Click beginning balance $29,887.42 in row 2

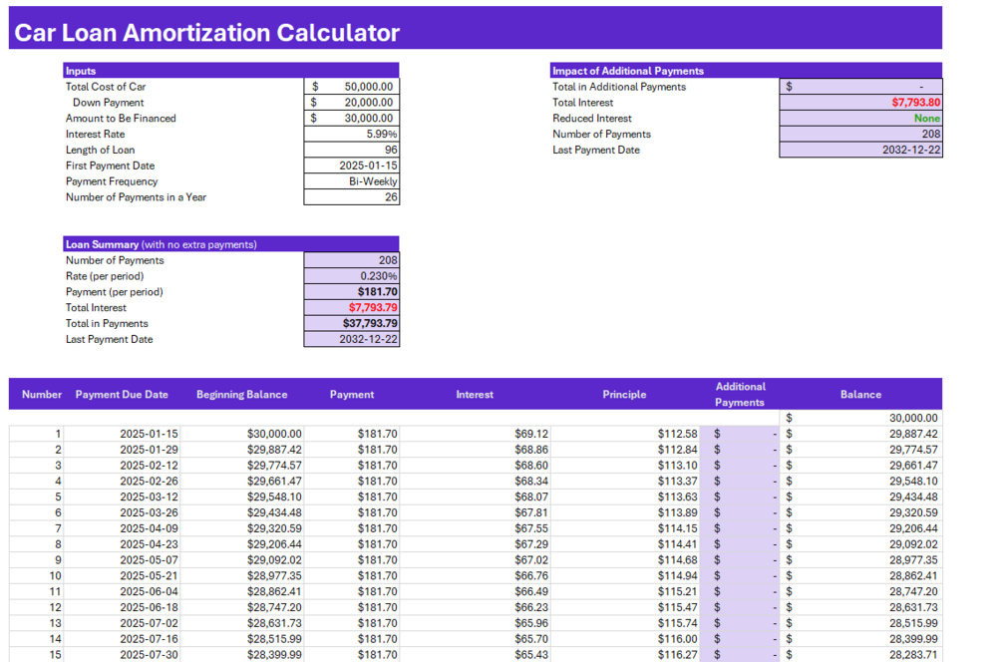click(x=241, y=450)
